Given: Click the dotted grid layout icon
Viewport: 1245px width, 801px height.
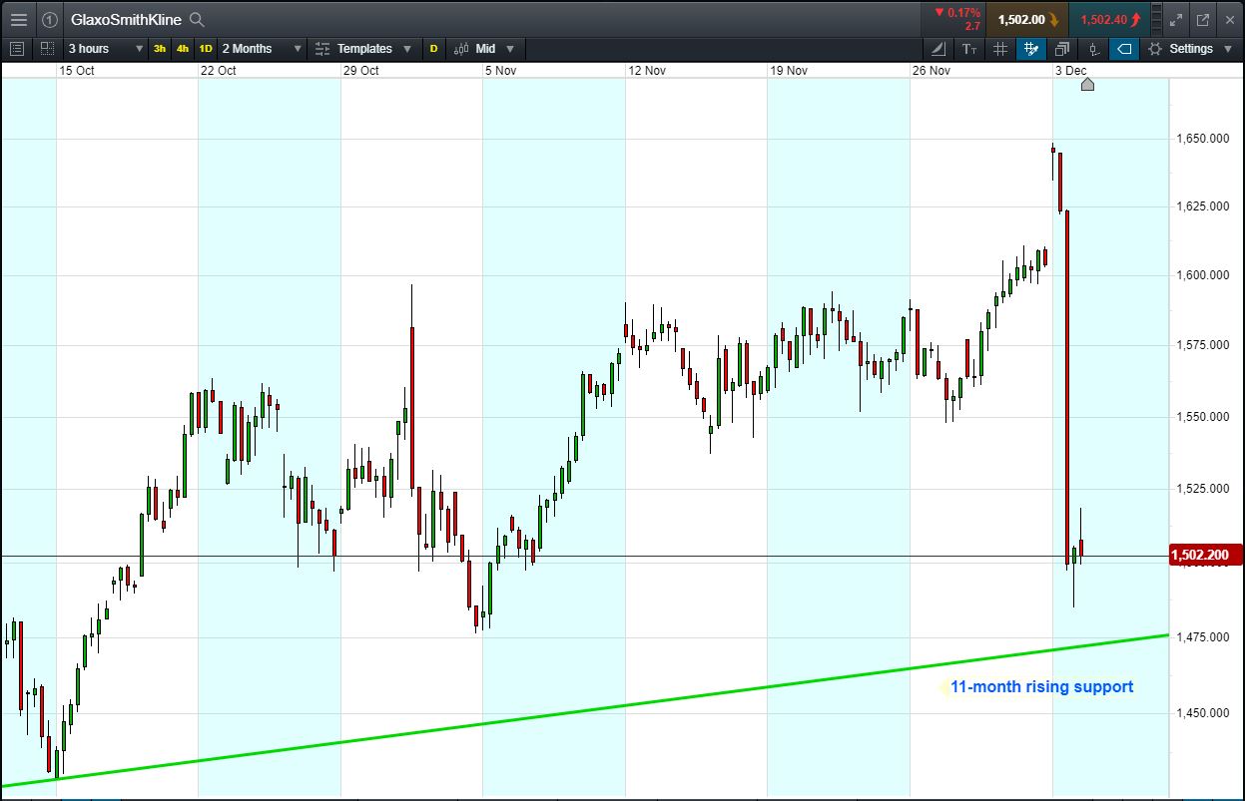Looking at the screenshot, I should coord(47,48).
